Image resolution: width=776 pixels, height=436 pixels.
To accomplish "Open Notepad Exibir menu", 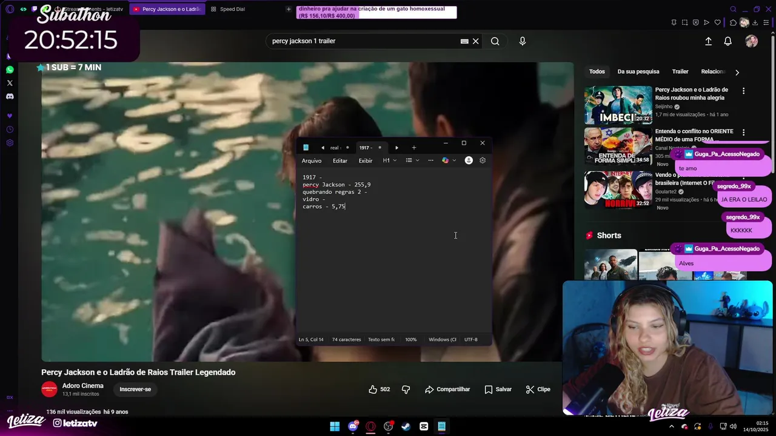I will coord(366,160).
